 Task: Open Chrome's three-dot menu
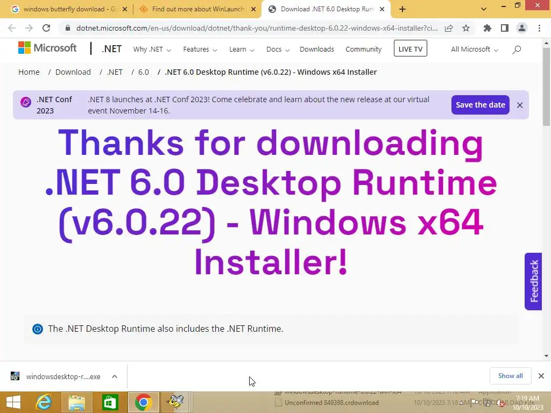pos(539,28)
